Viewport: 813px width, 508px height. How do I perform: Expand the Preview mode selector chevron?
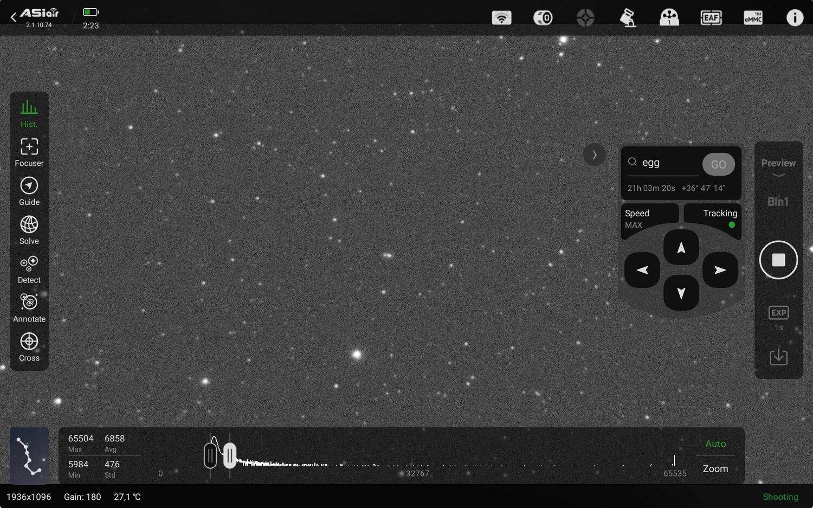(778, 176)
